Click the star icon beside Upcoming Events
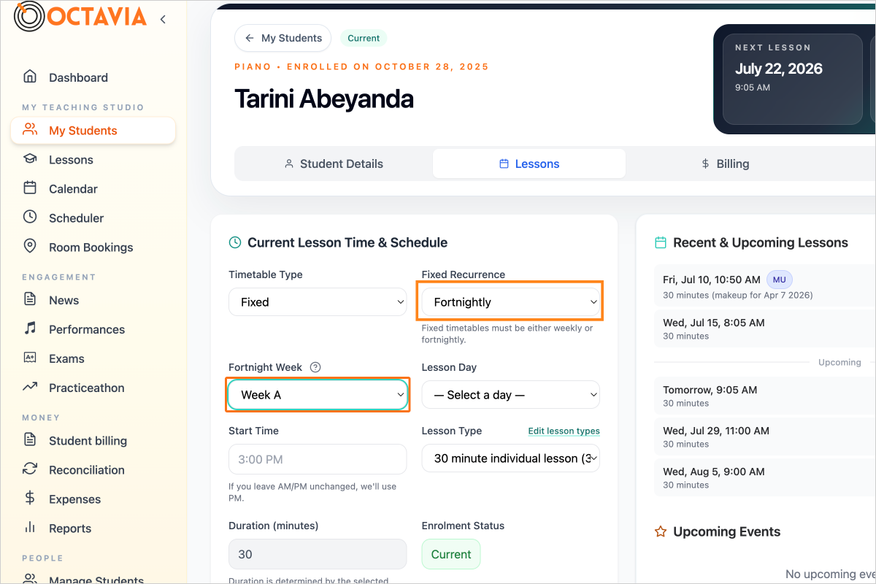Viewport: 876px width, 584px height. pyautogui.click(x=661, y=531)
